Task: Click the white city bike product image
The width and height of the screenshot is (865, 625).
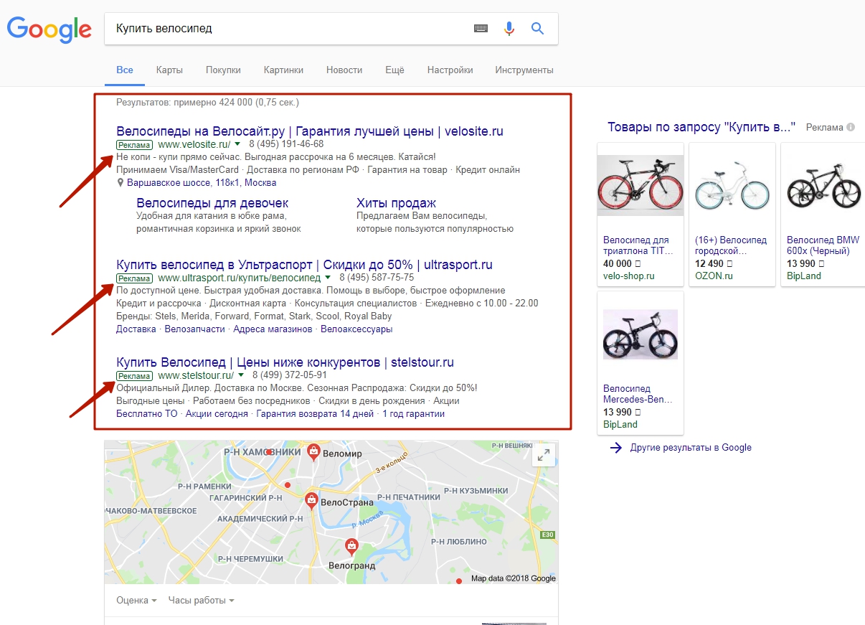Action: coord(732,185)
